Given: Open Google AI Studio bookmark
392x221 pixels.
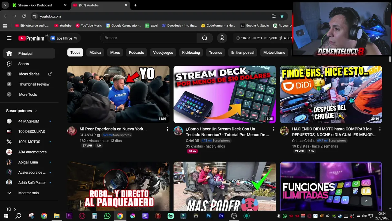Looking at the screenshot, I should (x=255, y=25).
